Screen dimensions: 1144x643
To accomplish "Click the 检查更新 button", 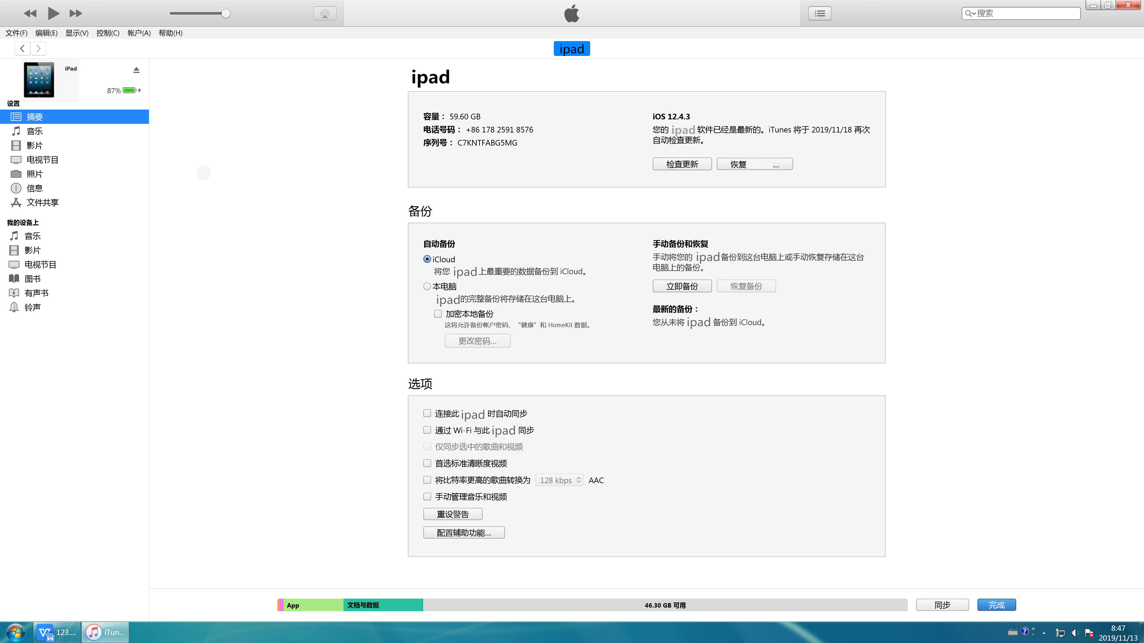I will tap(682, 164).
